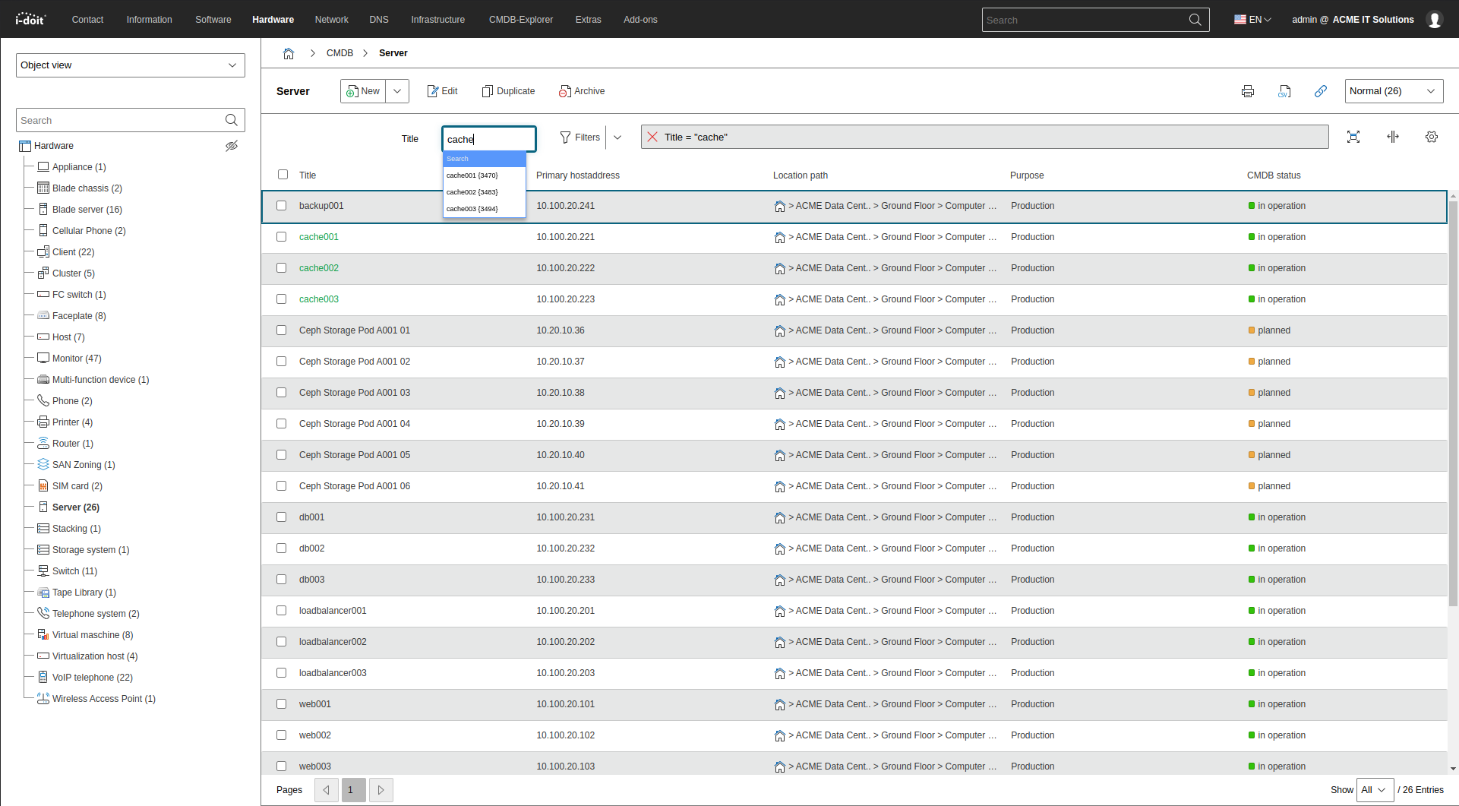This screenshot has height=806, width=1459.
Task: Open the Contact menu
Action: pyautogui.click(x=87, y=20)
